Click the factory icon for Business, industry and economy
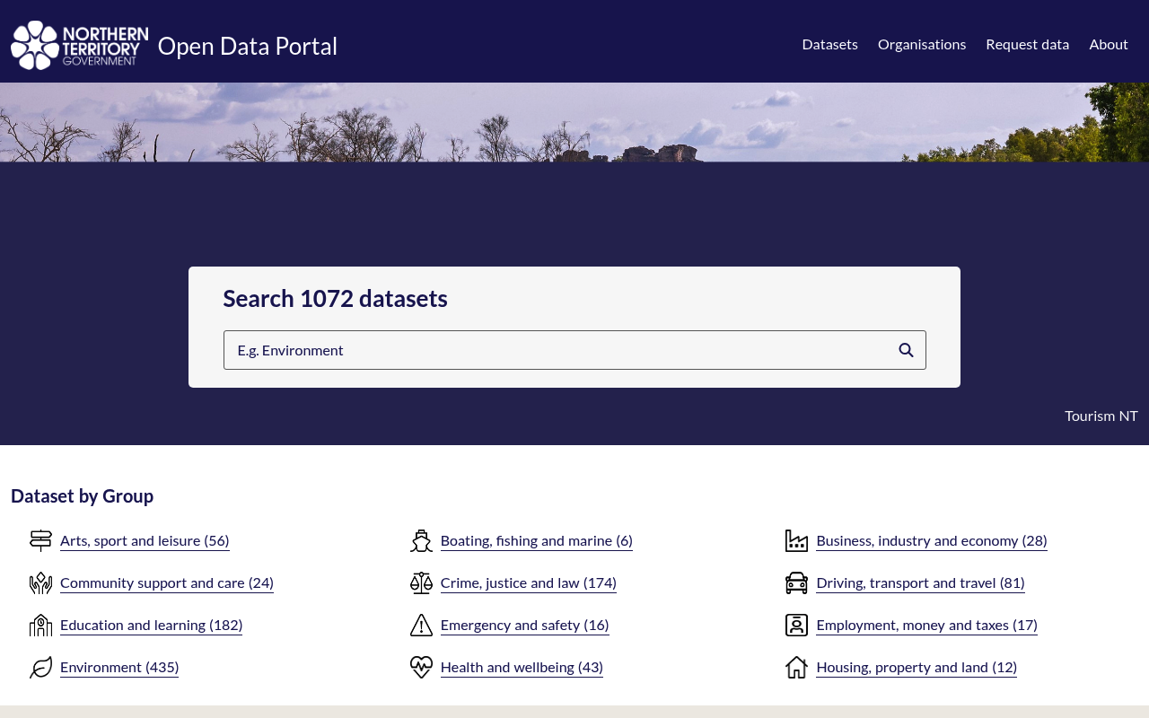The image size is (1149, 718). [x=796, y=540]
